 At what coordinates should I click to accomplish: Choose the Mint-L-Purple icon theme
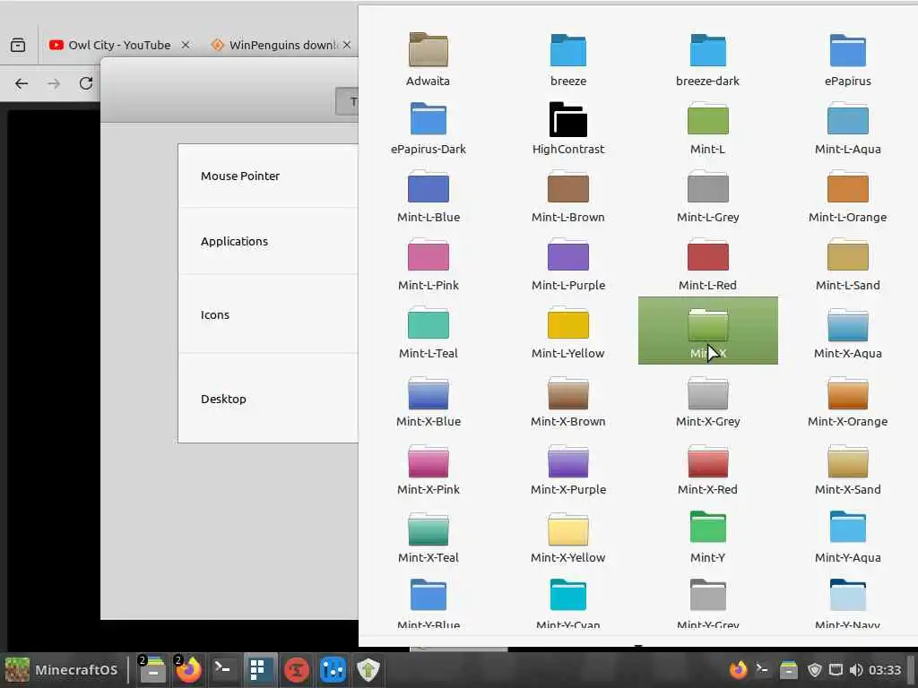(x=567, y=262)
